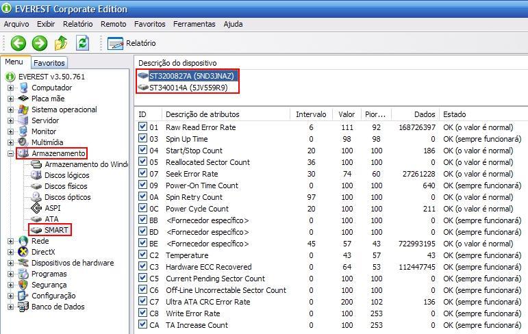Toggle the Start/Stop Count checkbox
Viewport: 528px width, 334px height.
pyautogui.click(x=142, y=150)
